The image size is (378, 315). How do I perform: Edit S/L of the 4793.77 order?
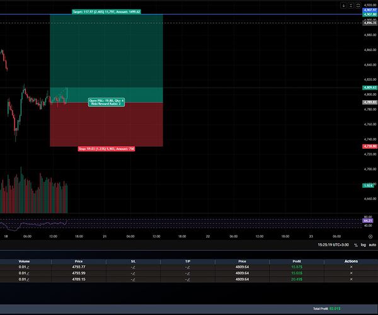[134, 267]
